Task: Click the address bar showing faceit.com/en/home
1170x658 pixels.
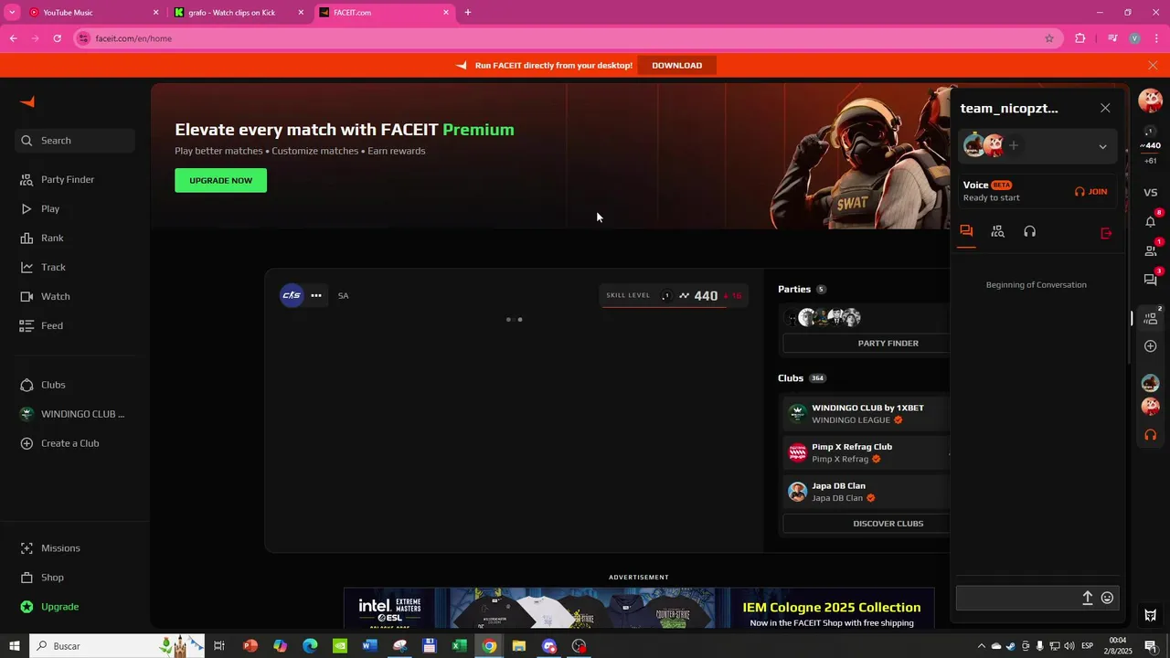Action: 567,38
